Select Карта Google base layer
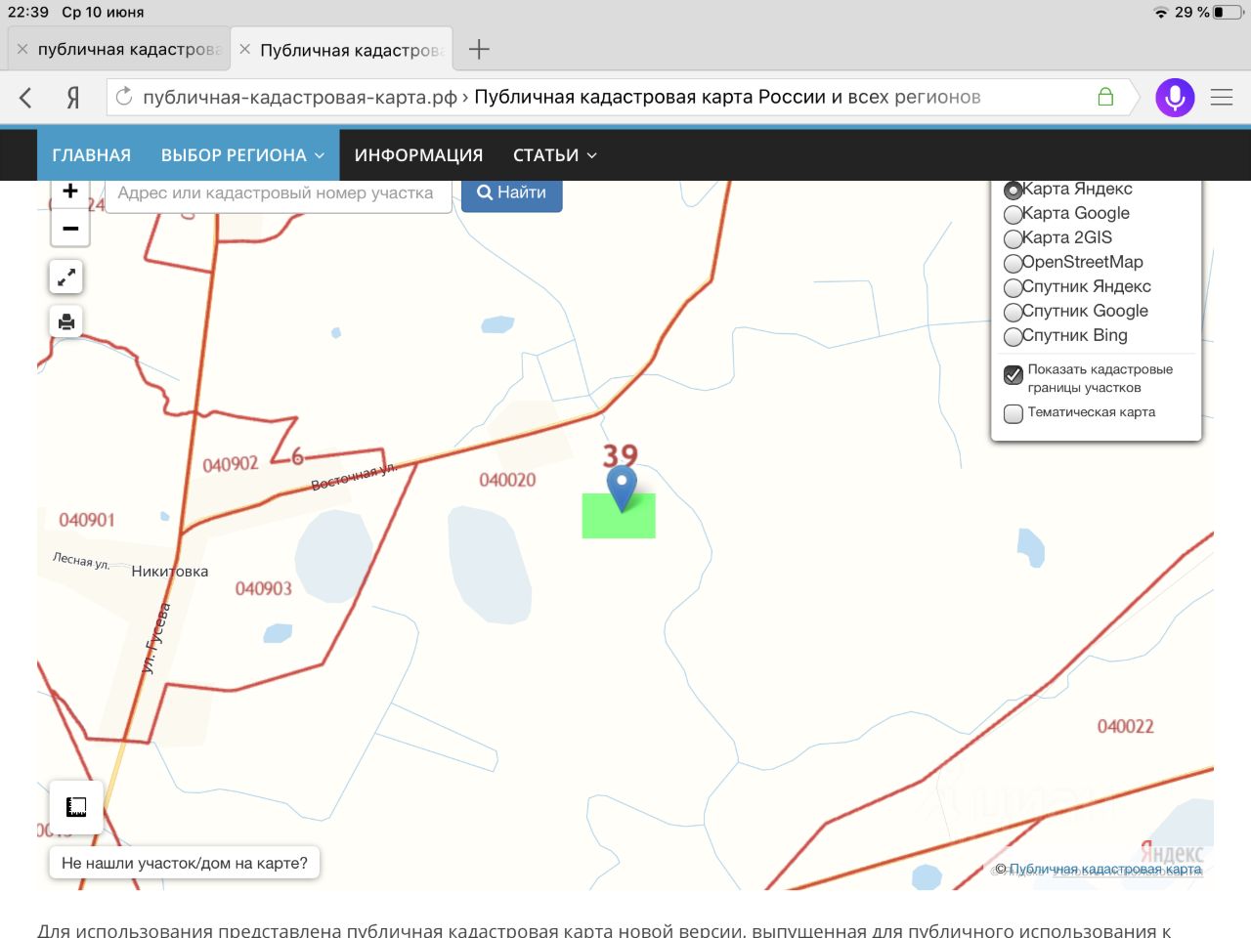Screen dimensions: 1251x938 [x=1014, y=214]
